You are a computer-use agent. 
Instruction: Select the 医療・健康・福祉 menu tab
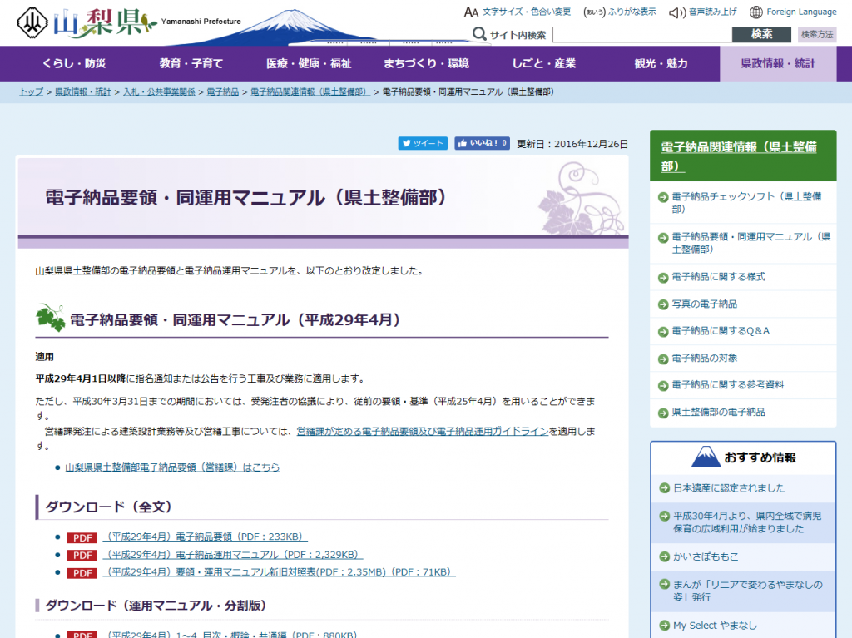309,64
